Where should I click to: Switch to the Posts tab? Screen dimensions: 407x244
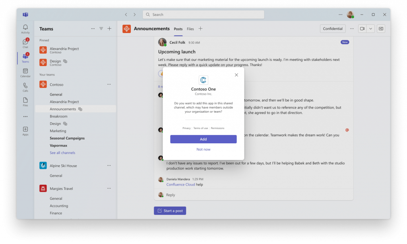tap(178, 29)
